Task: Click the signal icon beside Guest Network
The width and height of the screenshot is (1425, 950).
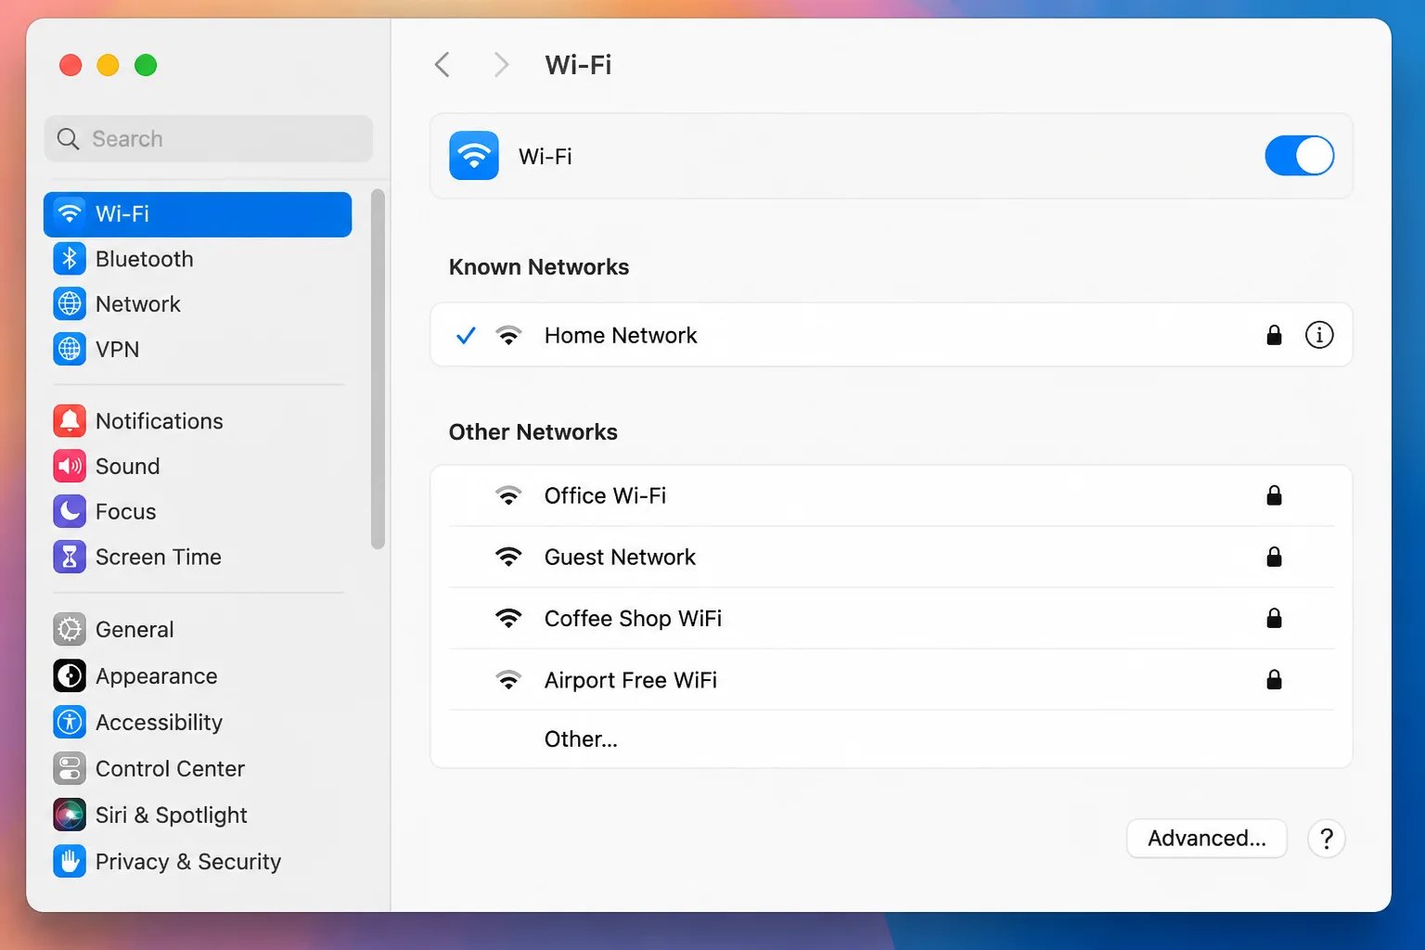Action: click(x=508, y=557)
